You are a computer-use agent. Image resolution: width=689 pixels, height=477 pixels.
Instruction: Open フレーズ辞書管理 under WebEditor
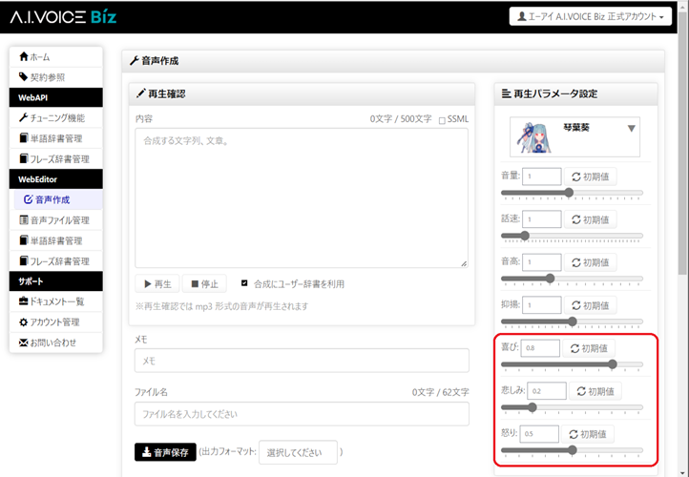point(55,260)
